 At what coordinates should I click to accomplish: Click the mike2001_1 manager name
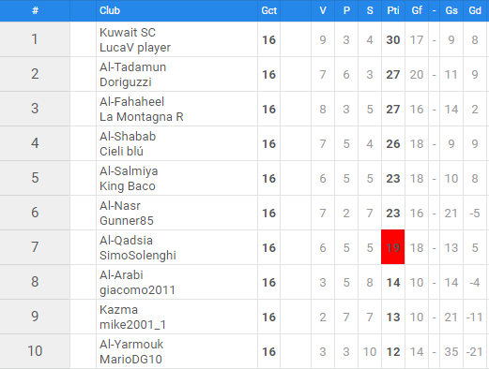pyautogui.click(x=132, y=325)
